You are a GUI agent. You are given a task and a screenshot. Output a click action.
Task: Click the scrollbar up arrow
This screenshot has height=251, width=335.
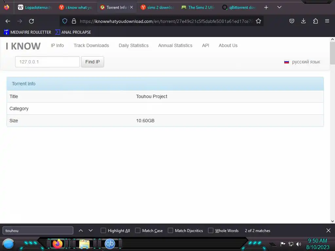[332, 39]
